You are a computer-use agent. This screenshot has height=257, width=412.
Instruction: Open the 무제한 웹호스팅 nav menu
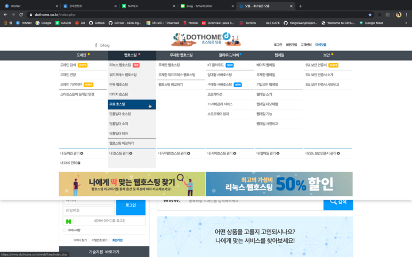tap(181, 55)
